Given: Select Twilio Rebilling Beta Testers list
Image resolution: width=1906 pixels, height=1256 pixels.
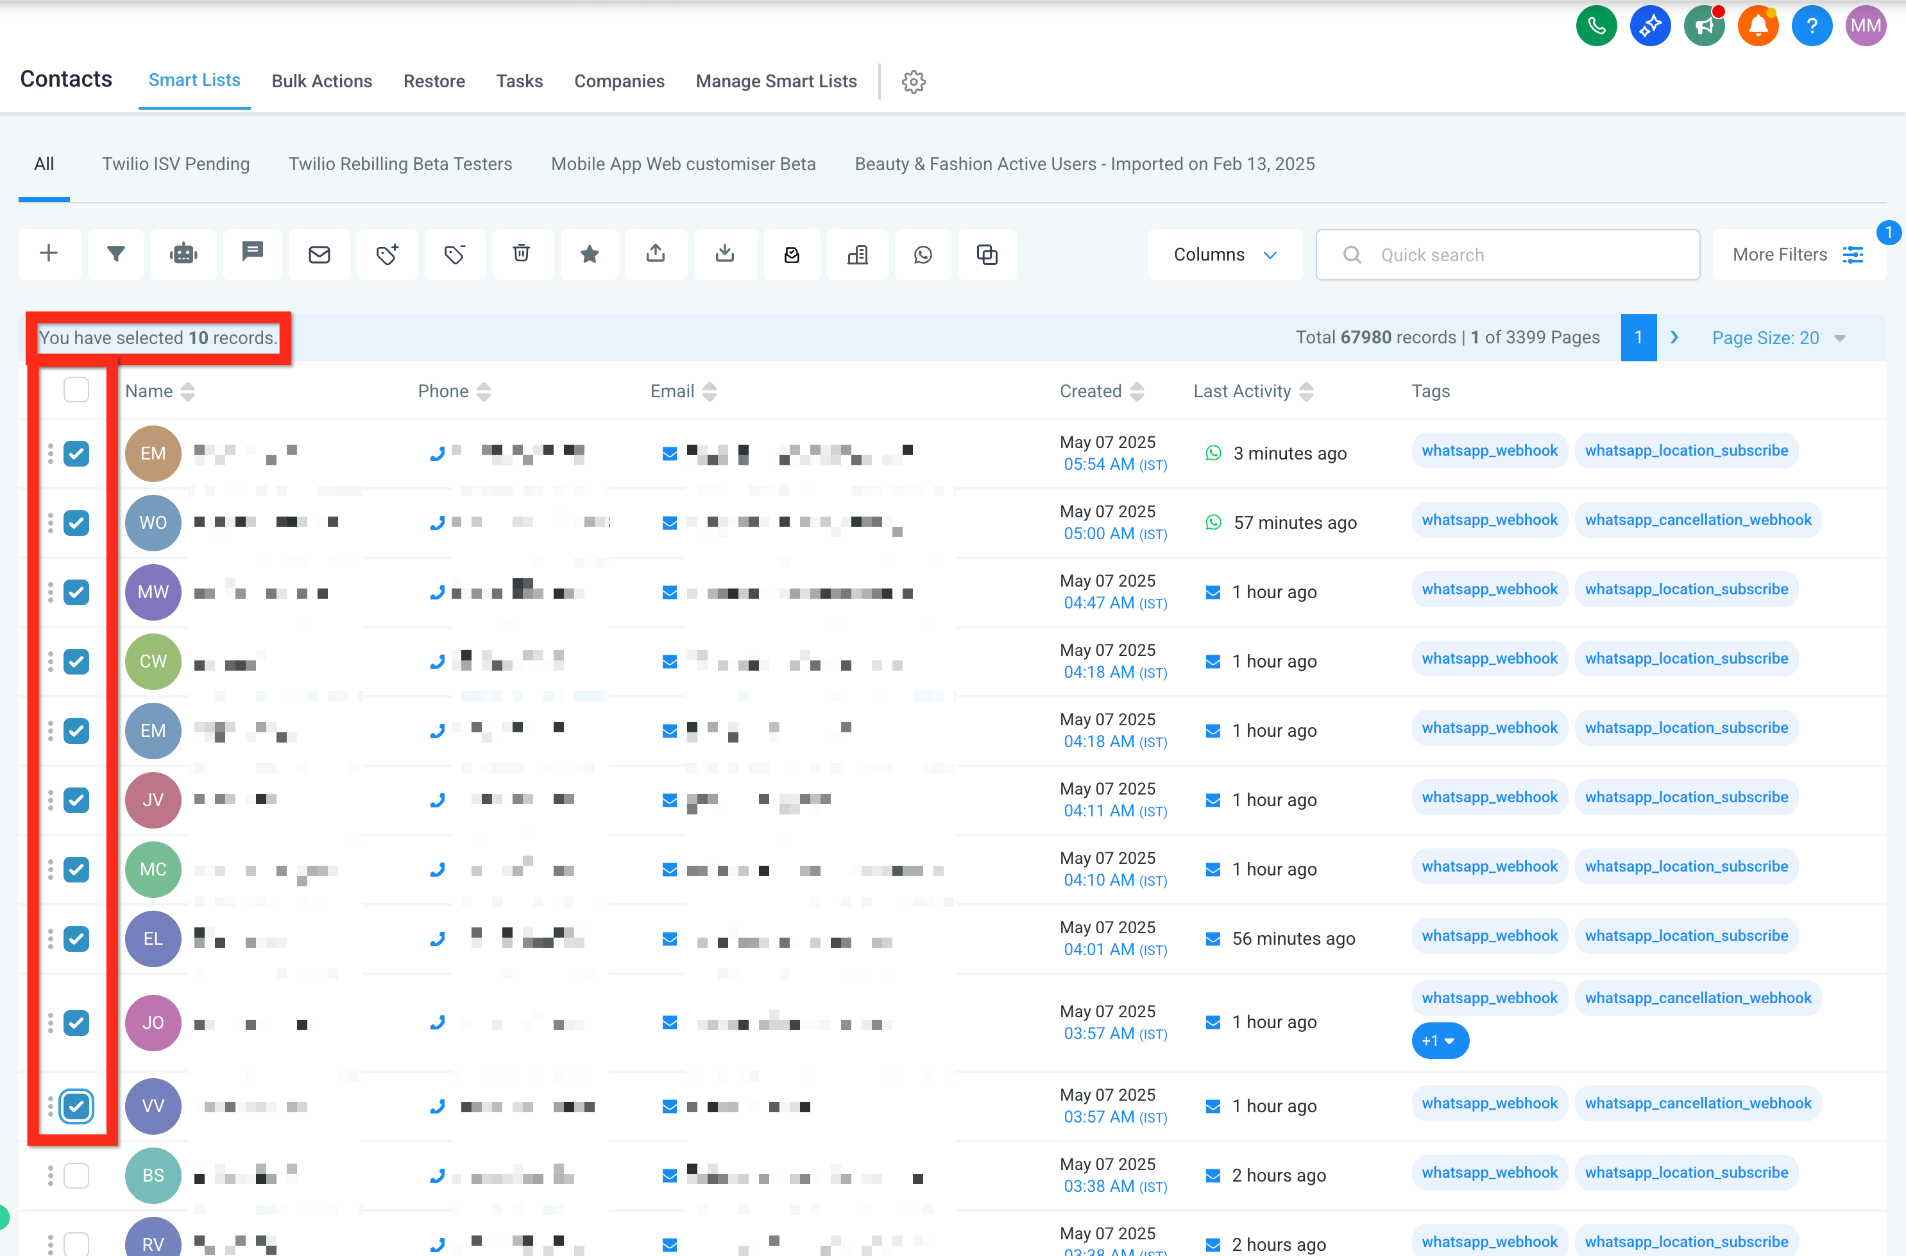Looking at the screenshot, I should coord(400,164).
